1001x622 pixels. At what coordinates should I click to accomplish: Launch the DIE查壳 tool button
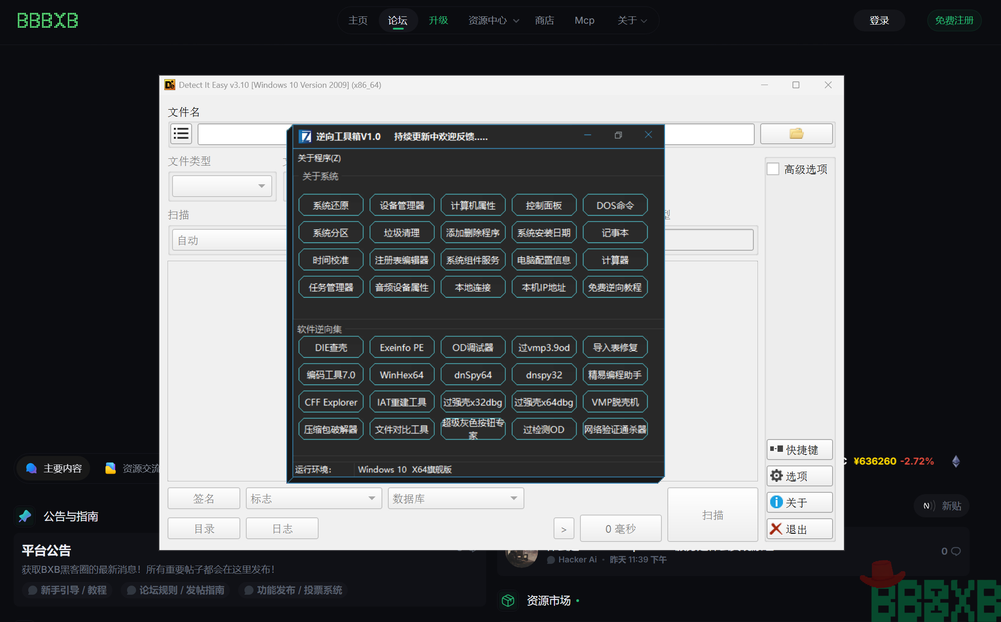click(330, 348)
